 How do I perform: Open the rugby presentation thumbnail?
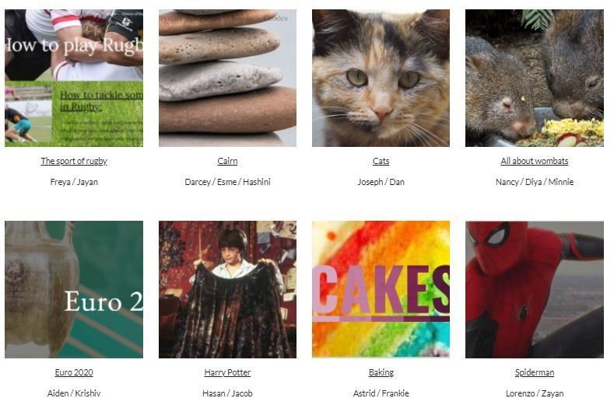pyautogui.click(x=74, y=79)
